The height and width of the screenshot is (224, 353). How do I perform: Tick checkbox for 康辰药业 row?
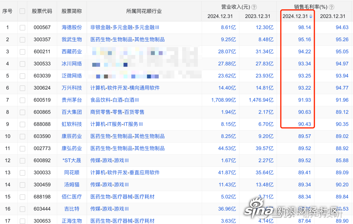(22, 136)
